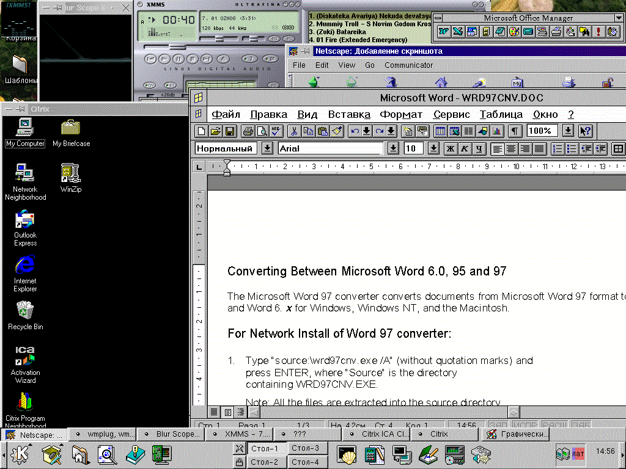Select the Blur Scope taskbar button
This screenshot has height=469, width=626.
point(172,434)
